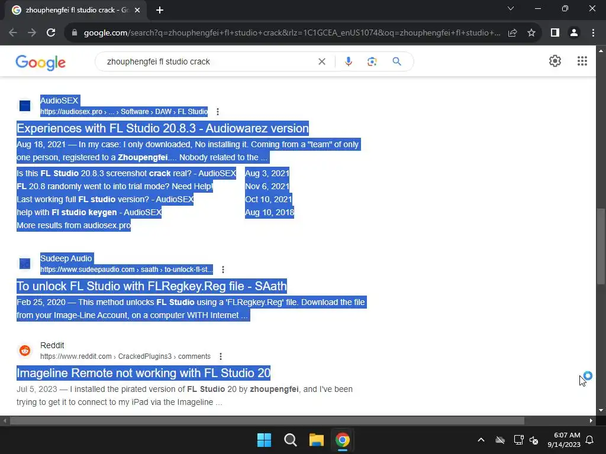
Task: Click the 'Aug 10, 2018' date
Action: tap(269, 212)
